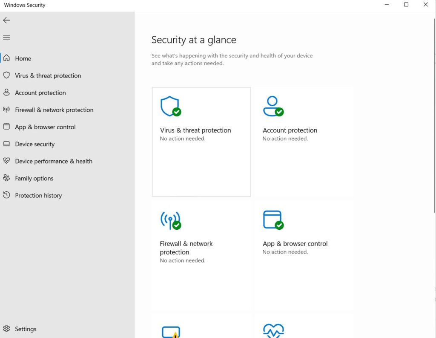Click the large shield icon in Virus & threat card

pos(171,106)
